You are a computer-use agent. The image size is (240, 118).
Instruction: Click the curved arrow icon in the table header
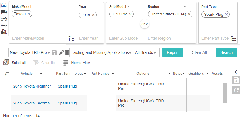tap(7, 74)
